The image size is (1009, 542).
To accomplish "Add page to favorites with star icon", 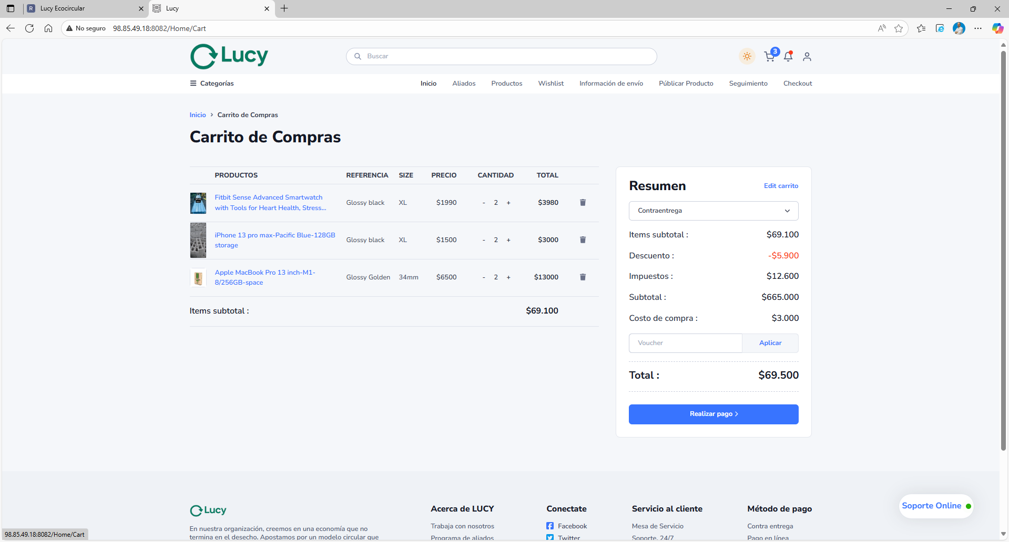I will pos(899,28).
